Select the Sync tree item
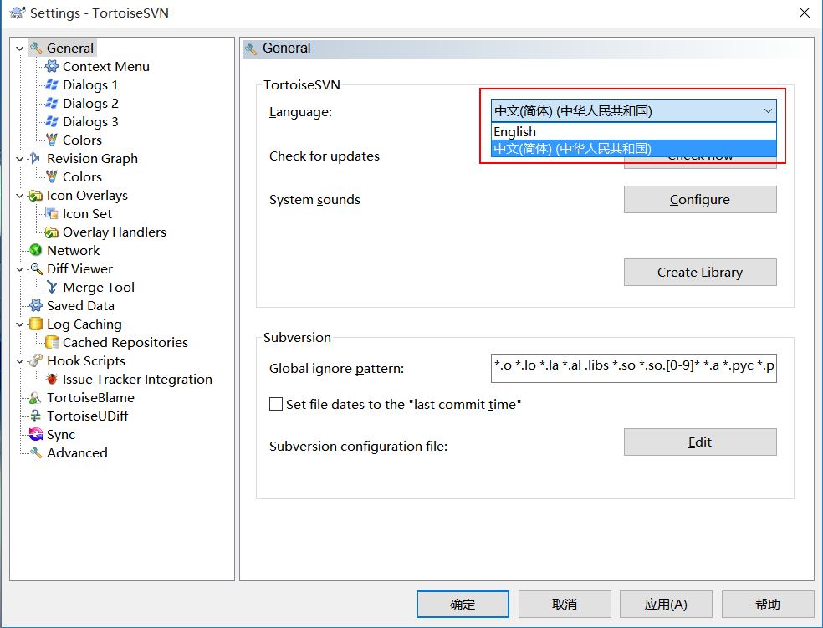Viewport: 823px width, 628px height. click(x=61, y=434)
